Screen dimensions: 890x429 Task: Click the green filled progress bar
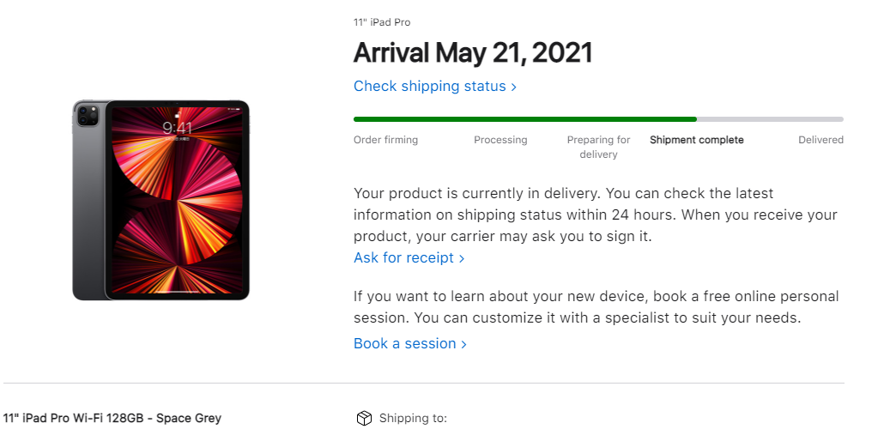[x=525, y=119]
